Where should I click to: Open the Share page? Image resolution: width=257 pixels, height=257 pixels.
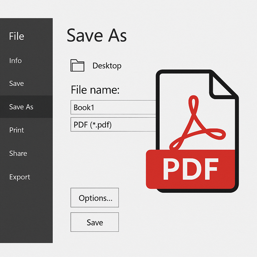coord(18,153)
